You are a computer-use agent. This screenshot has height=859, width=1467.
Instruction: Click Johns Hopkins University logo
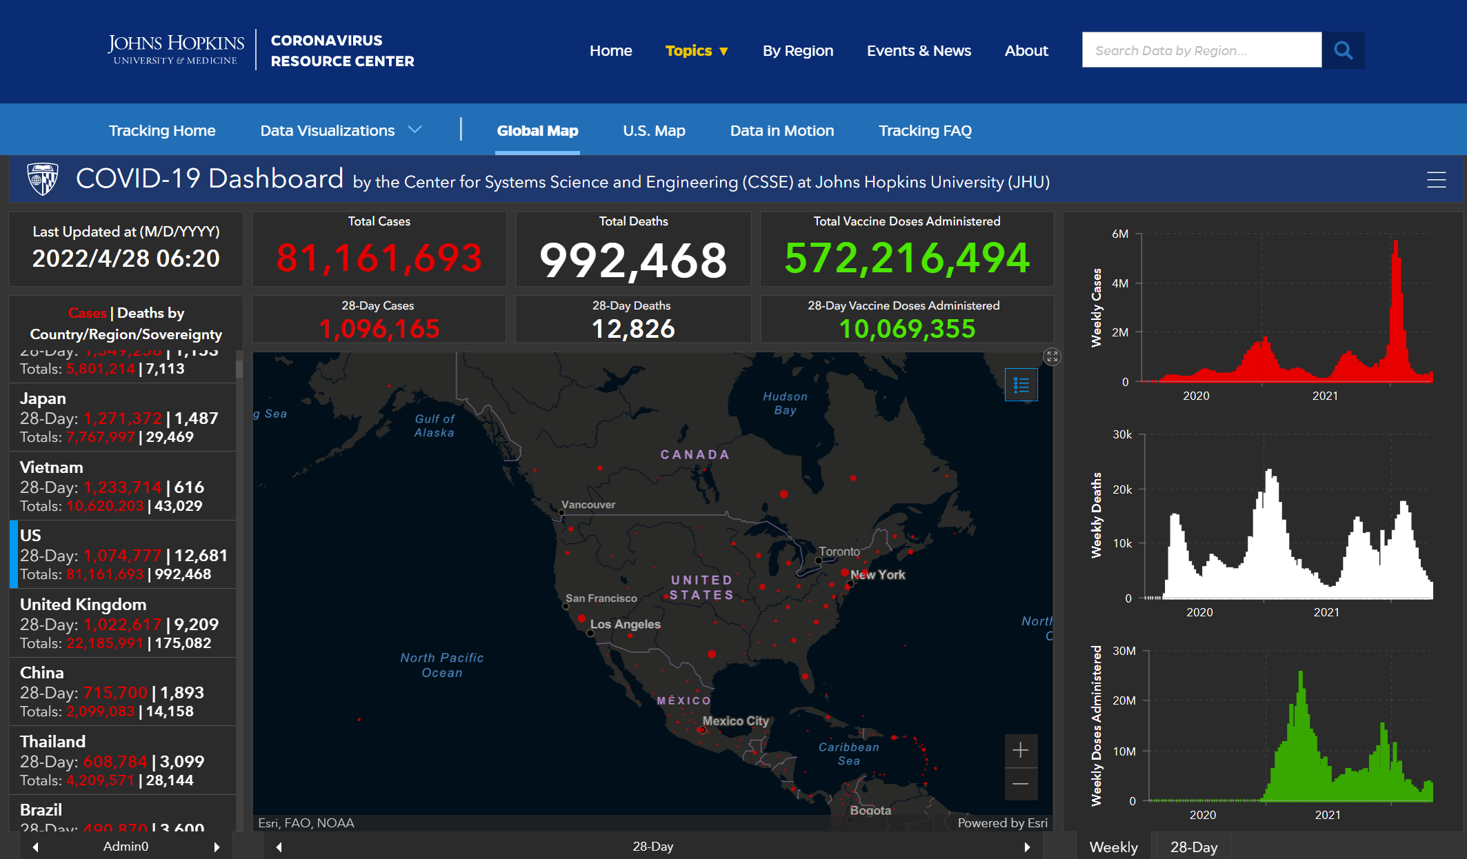(176, 50)
